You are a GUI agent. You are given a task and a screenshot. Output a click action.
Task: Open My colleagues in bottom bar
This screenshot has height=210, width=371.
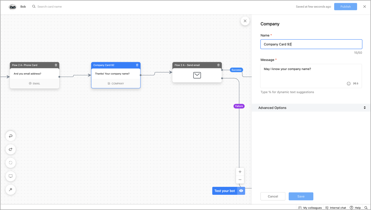310,208
